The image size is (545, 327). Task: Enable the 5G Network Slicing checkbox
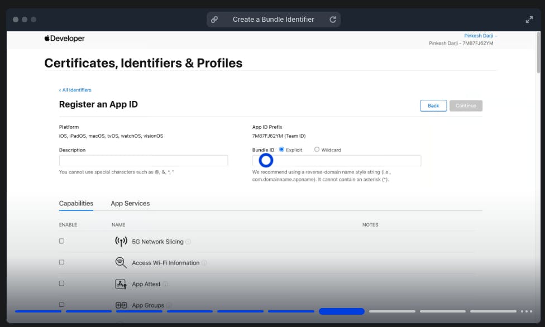coord(61,241)
